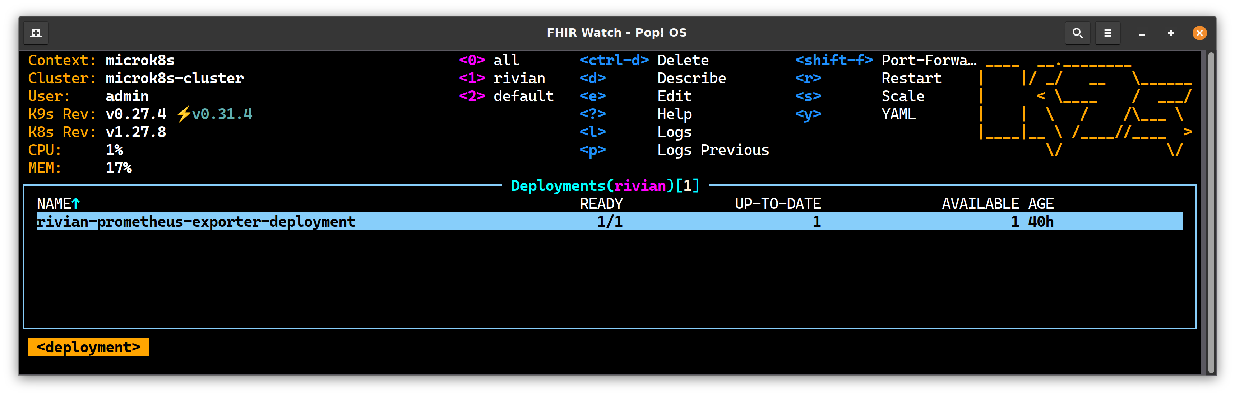Click the READY column header
Viewport: 1235px width, 396px height.
click(x=601, y=203)
